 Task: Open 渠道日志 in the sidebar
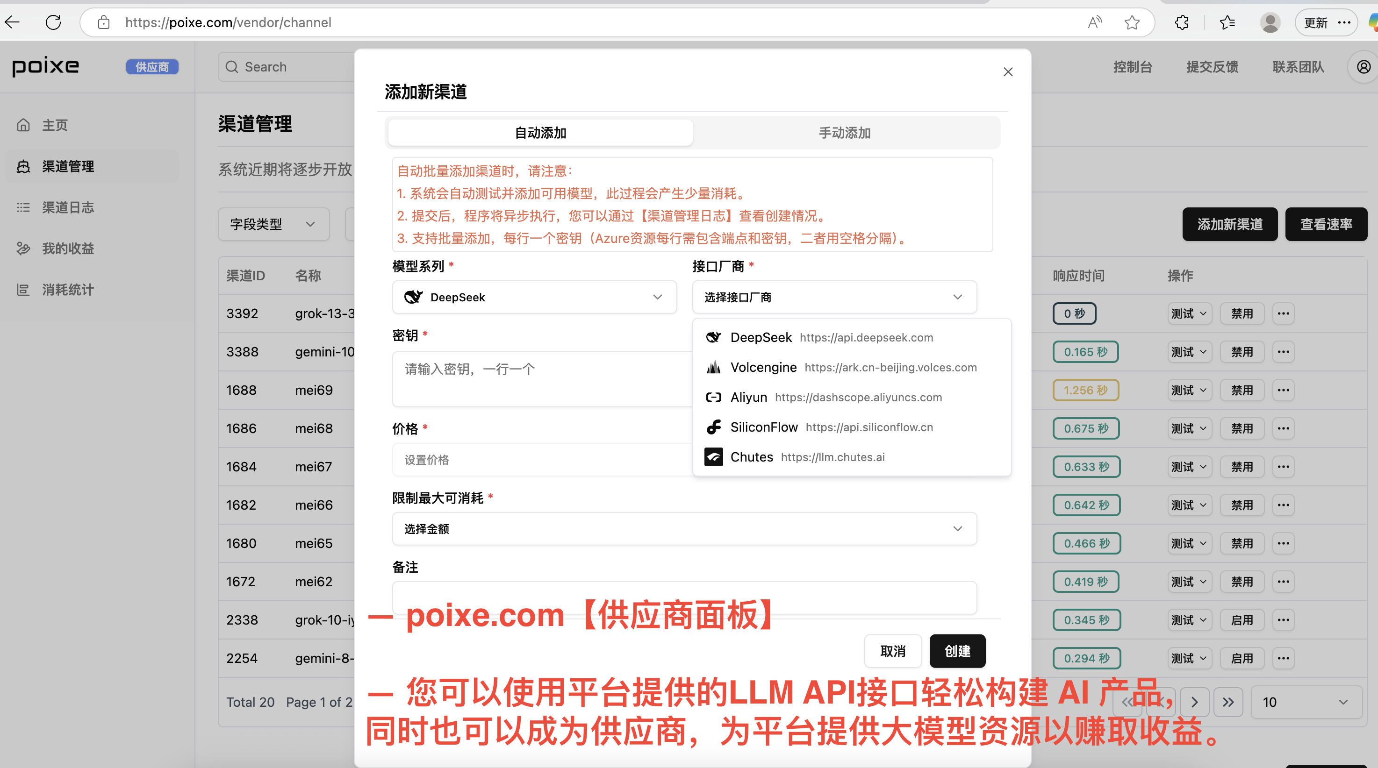point(92,207)
